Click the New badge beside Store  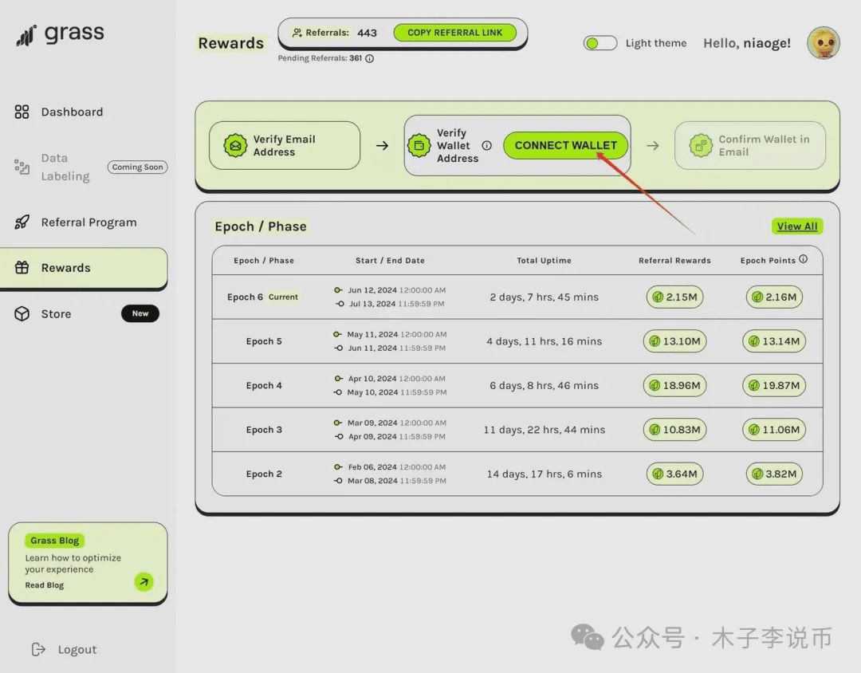140,313
